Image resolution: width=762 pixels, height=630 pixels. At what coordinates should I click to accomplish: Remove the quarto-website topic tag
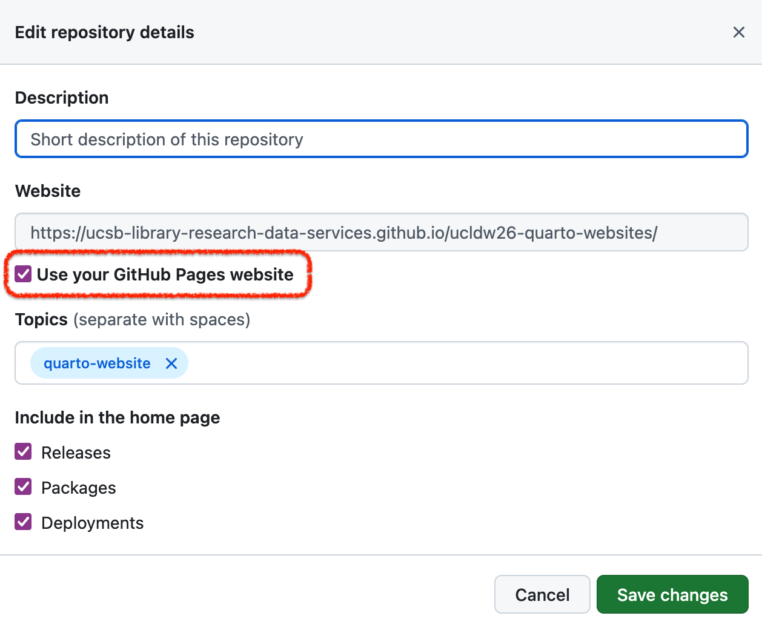171,363
